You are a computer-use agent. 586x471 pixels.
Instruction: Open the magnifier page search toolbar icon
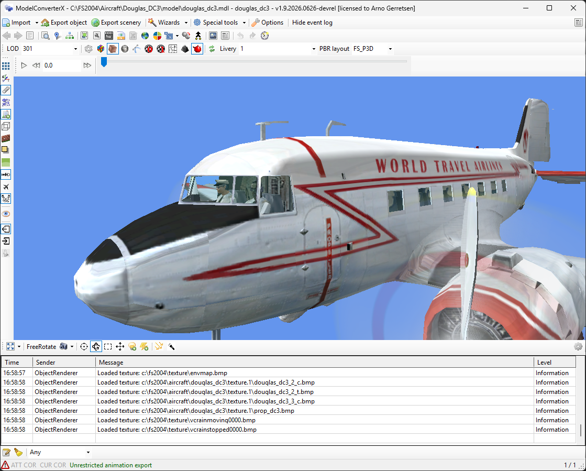[45, 36]
